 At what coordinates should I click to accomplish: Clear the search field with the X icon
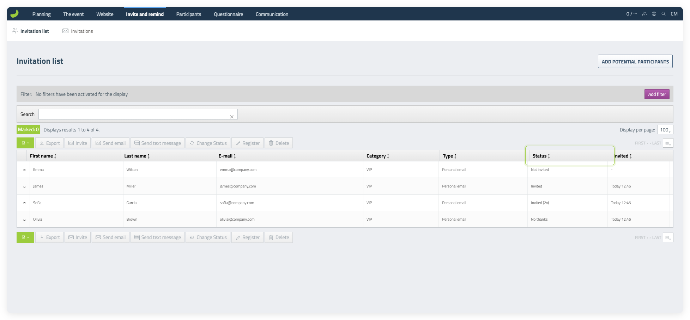pos(232,117)
